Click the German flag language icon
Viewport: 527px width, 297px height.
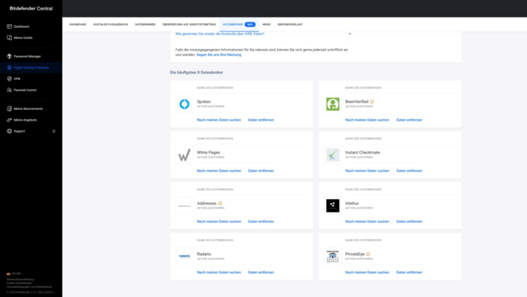tap(8, 274)
